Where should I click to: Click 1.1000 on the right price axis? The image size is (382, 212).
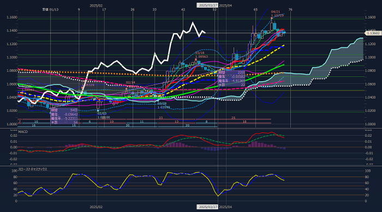(x=370, y=57)
